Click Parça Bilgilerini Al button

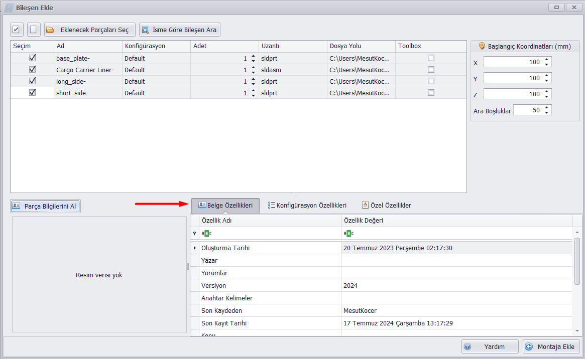click(x=46, y=206)
